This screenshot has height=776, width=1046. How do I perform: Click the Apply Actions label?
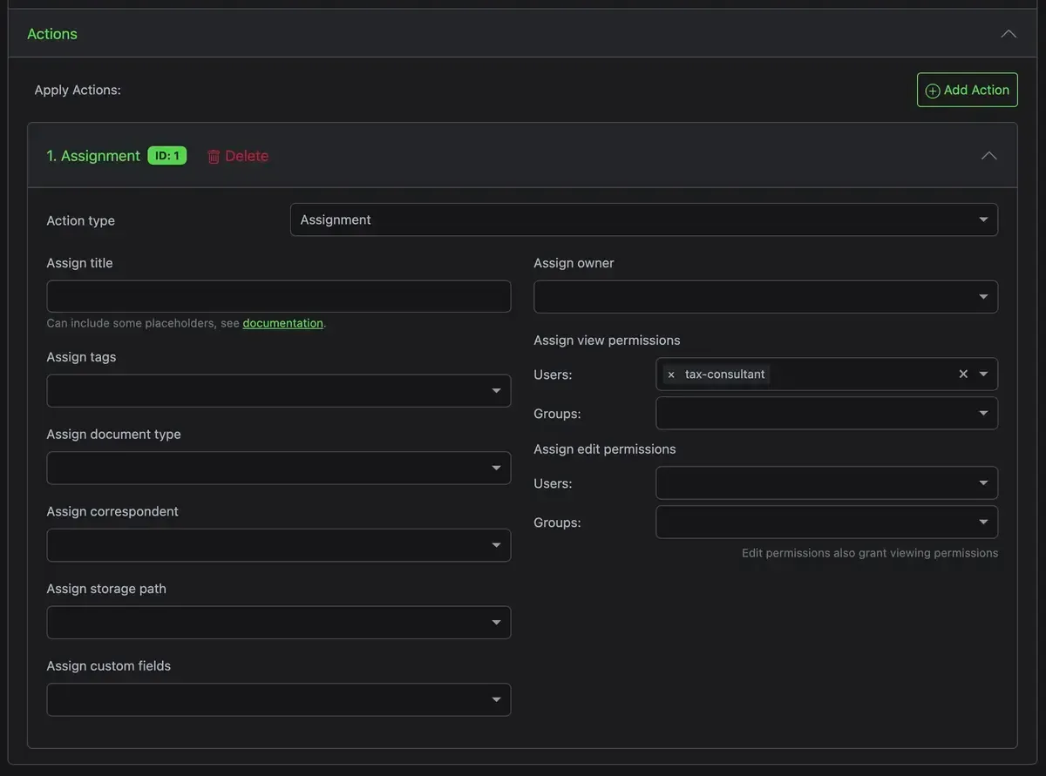tap(78, 90)
